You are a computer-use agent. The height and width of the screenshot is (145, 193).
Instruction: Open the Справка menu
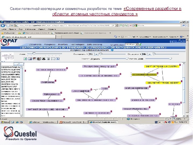(x=52, y=29)
